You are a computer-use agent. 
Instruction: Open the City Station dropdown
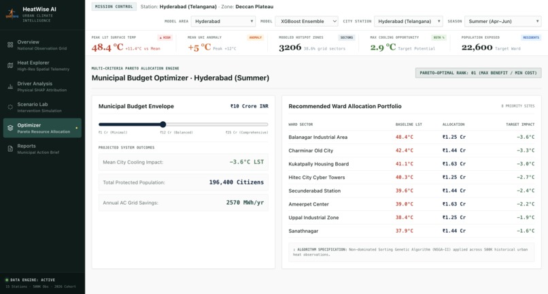[x=408, y=21]
